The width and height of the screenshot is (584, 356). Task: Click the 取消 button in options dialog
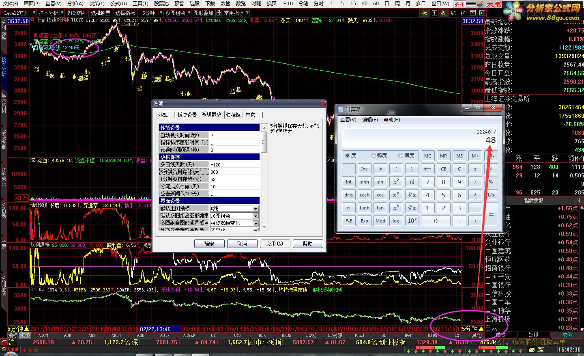pos(242,244)
